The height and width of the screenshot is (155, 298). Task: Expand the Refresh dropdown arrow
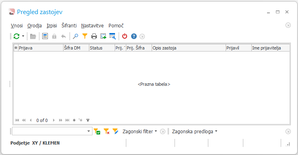[23, 36]
